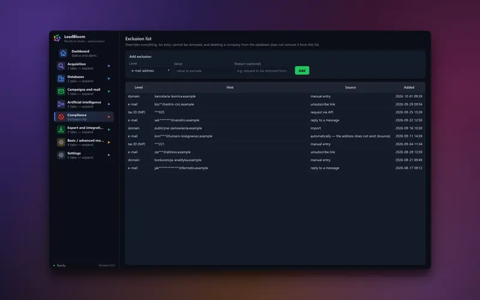Select the Acquisition menu label

(x=77, y=64)
